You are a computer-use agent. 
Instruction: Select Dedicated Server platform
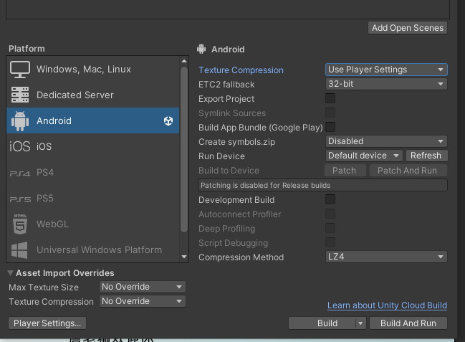(x=93, y=95)
